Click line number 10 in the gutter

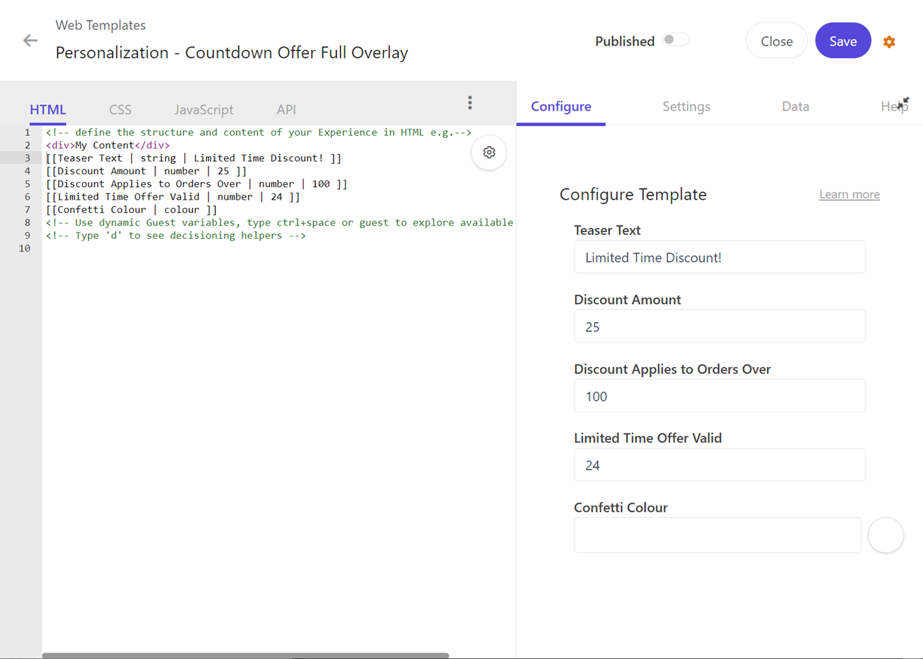pos(25,249)
